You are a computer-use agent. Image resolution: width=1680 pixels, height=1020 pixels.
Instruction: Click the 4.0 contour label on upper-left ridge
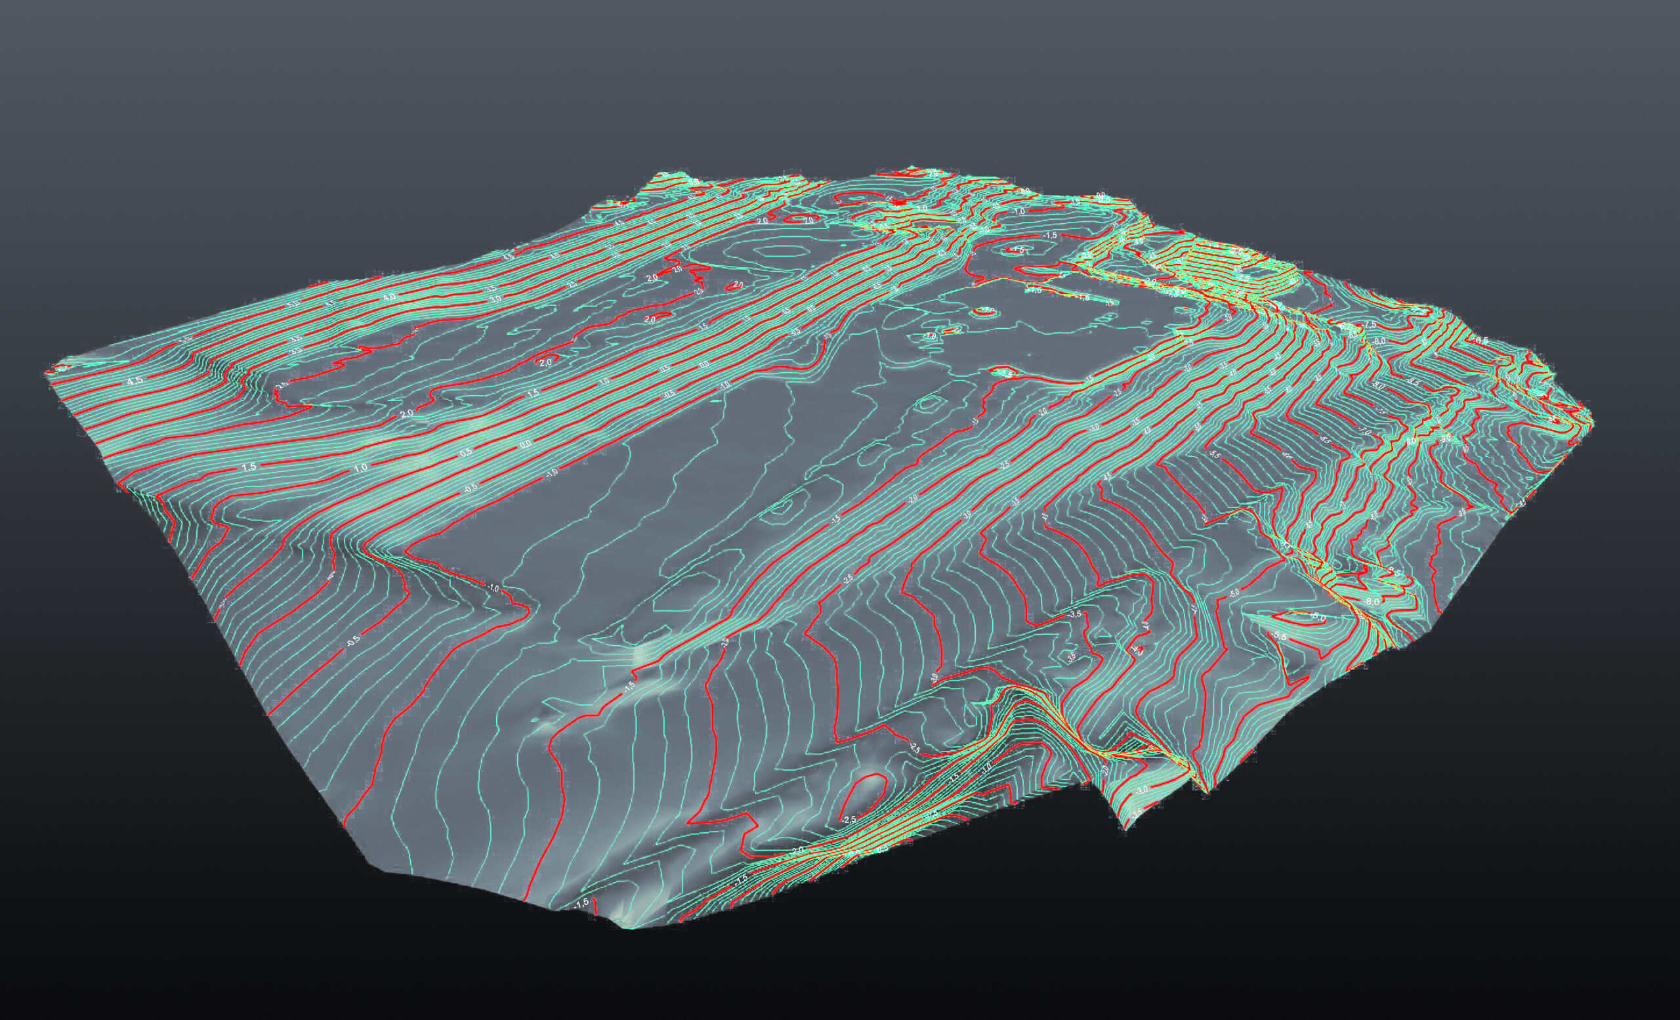click(388, 298)
